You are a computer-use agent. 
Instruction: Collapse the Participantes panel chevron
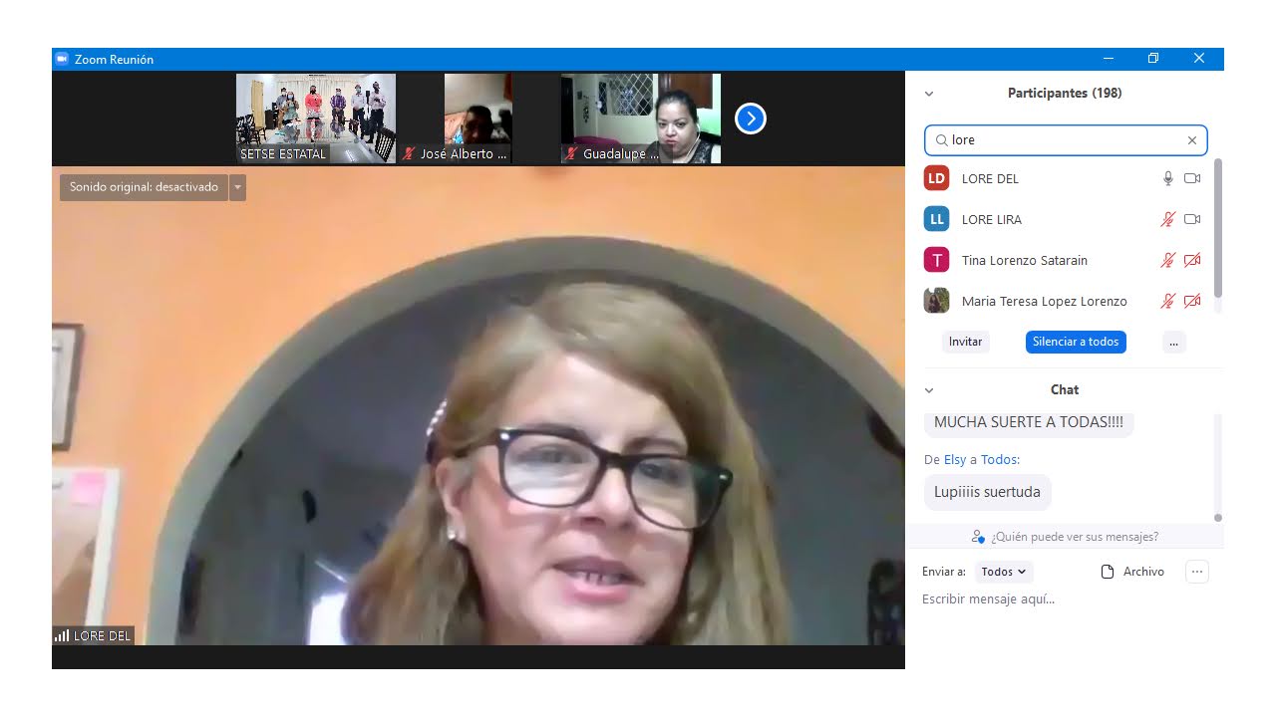click(x=929, y=94)
